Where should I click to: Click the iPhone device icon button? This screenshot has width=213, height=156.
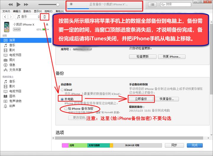[x=44, y=17]
